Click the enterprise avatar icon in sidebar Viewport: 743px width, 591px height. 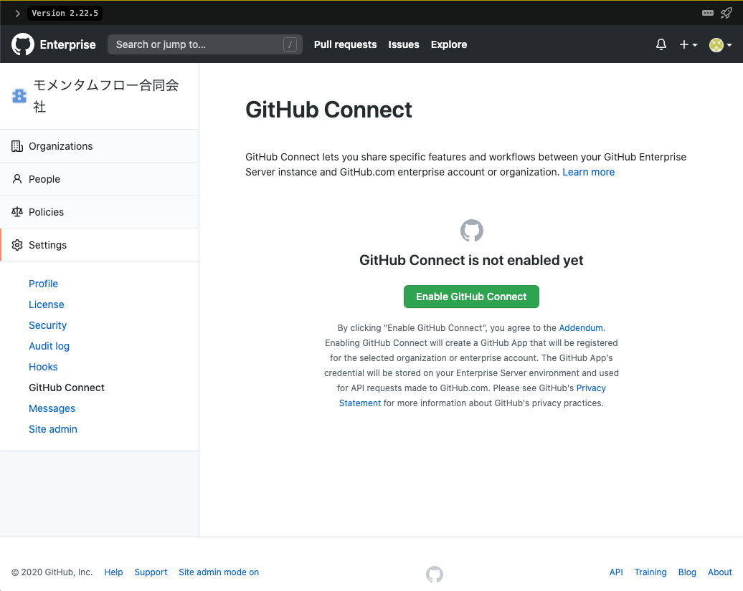pyautogui.click(x=19, y=96)
